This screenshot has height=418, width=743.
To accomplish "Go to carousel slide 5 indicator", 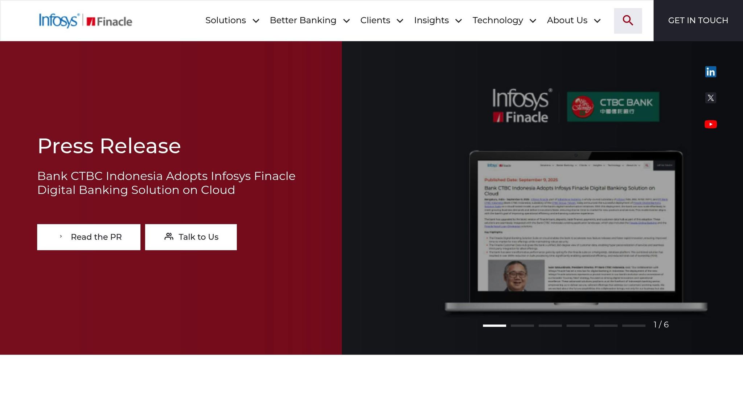I will 606,325.
